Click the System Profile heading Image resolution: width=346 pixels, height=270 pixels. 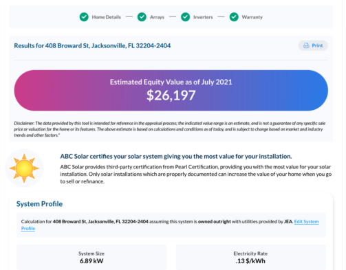[39, 204]
